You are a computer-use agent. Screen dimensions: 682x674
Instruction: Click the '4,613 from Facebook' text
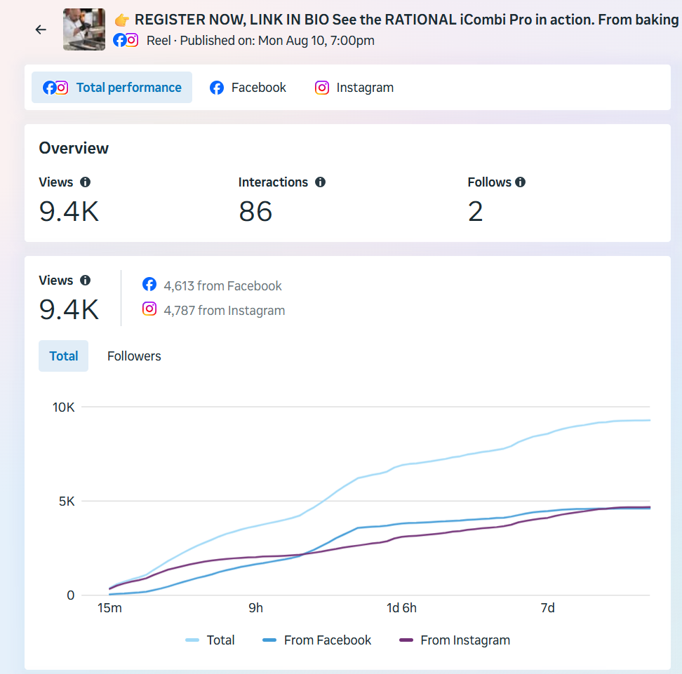click(222, 286)
